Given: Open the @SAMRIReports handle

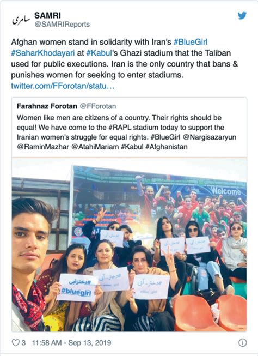Looking at the screenshot, I should (62, 25).
